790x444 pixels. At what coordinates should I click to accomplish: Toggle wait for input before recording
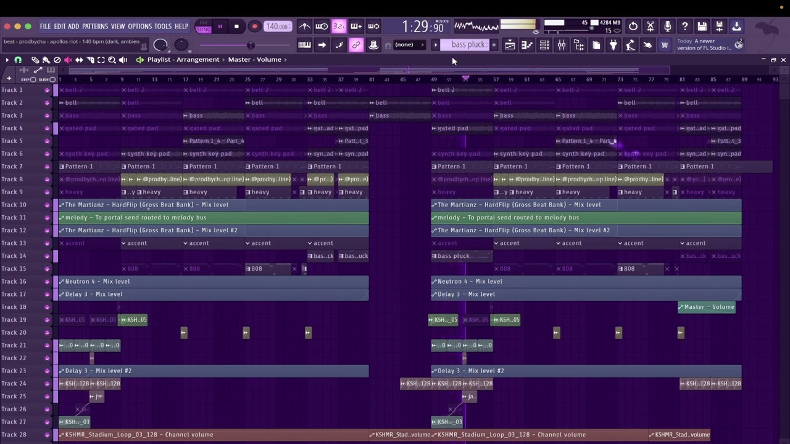click(x=322, y=27)
